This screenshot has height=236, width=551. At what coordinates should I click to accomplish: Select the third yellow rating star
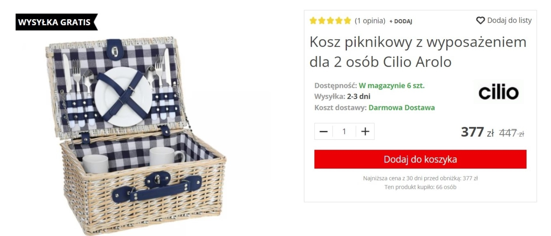pyautogui.click(x=330, y=21)
